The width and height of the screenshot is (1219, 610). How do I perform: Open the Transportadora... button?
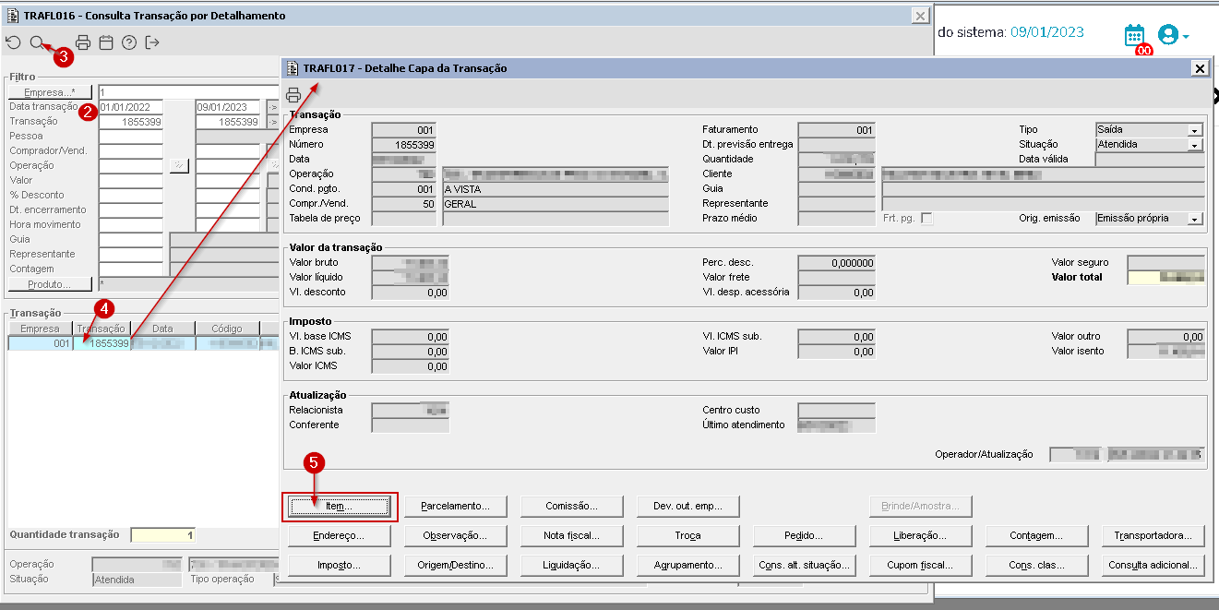click(x=1153, y=535)
